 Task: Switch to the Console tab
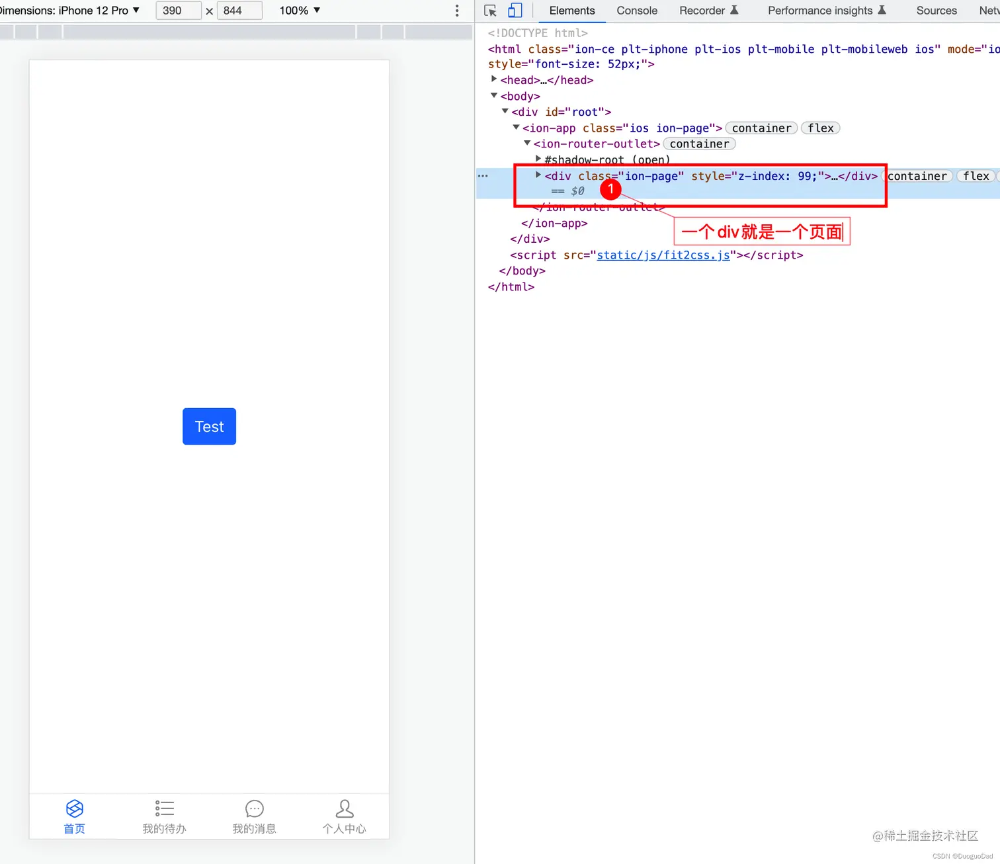coord(637,11)
